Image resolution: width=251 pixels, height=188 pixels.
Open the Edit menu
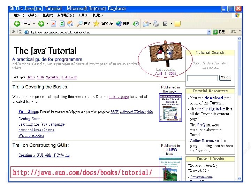[33, 15]
